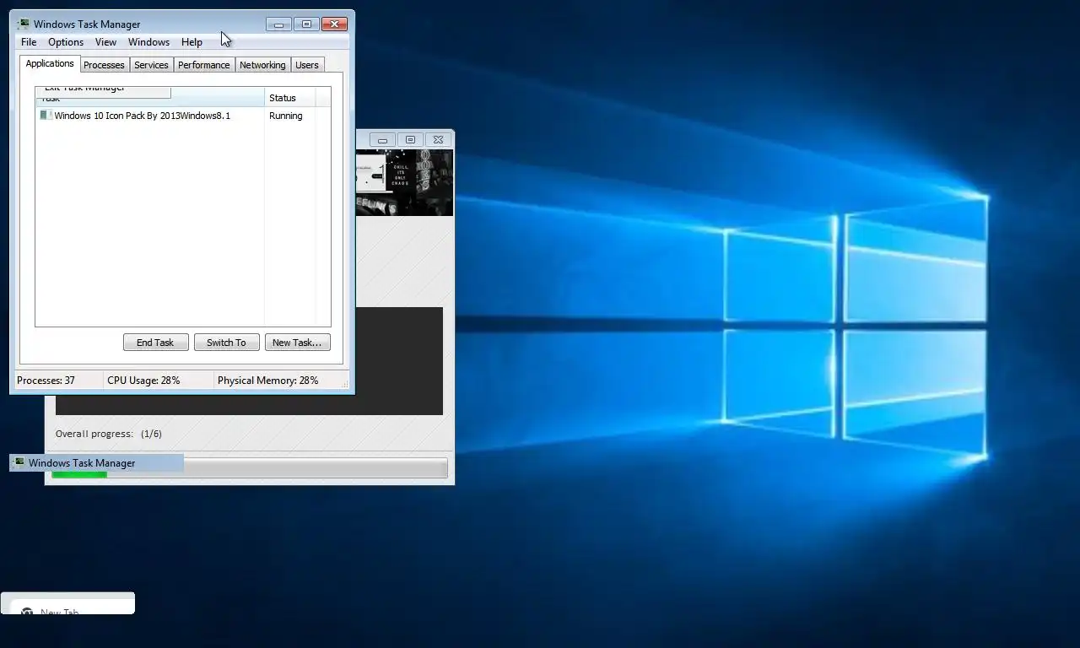
Task: Click the New Task... button
Action: point(297,343)
